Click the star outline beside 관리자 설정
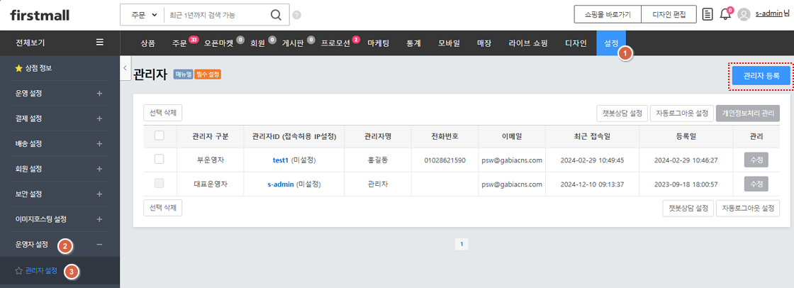 pyautogui.click(x=18, y=271)
